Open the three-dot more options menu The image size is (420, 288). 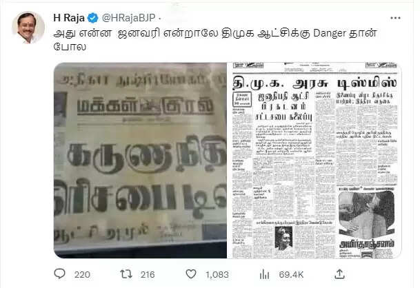[395, 18]
